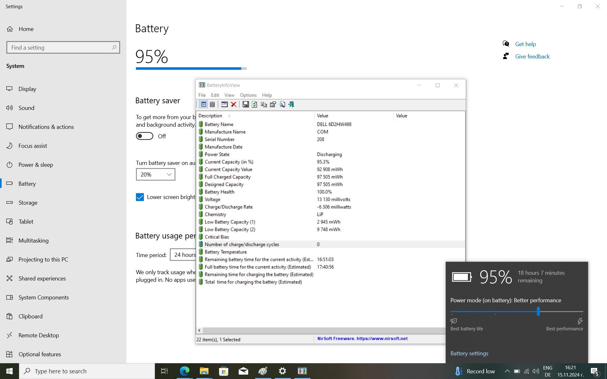The height and width of the screenshot is (379, 607).
Task: Select the Battery Health row
Action: (330, 192)
